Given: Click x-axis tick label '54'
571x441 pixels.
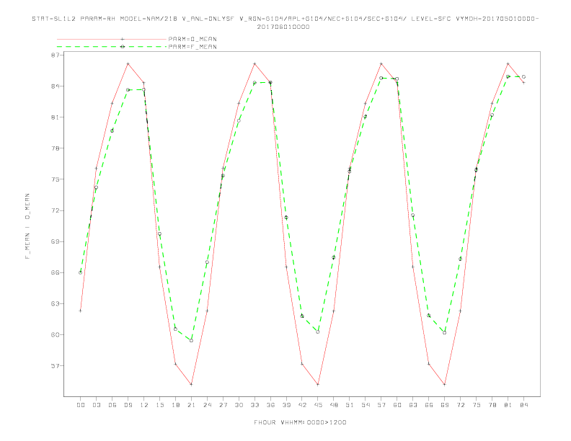Looking at the screenshot, I should tap(366, 405).
